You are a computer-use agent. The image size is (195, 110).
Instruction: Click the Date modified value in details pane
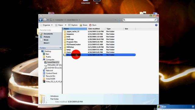pyautogui.click(x=75, y=102)
